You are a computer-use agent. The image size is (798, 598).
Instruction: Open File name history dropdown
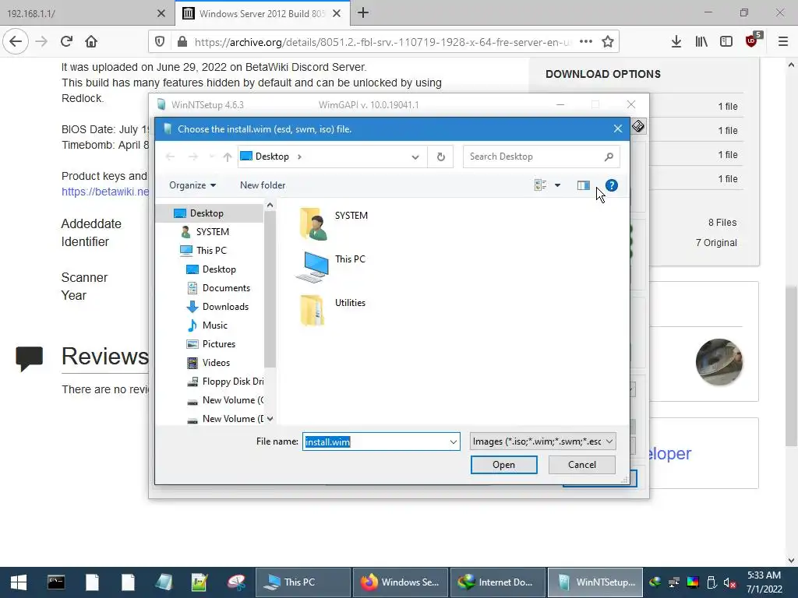(x=453, y=442)
